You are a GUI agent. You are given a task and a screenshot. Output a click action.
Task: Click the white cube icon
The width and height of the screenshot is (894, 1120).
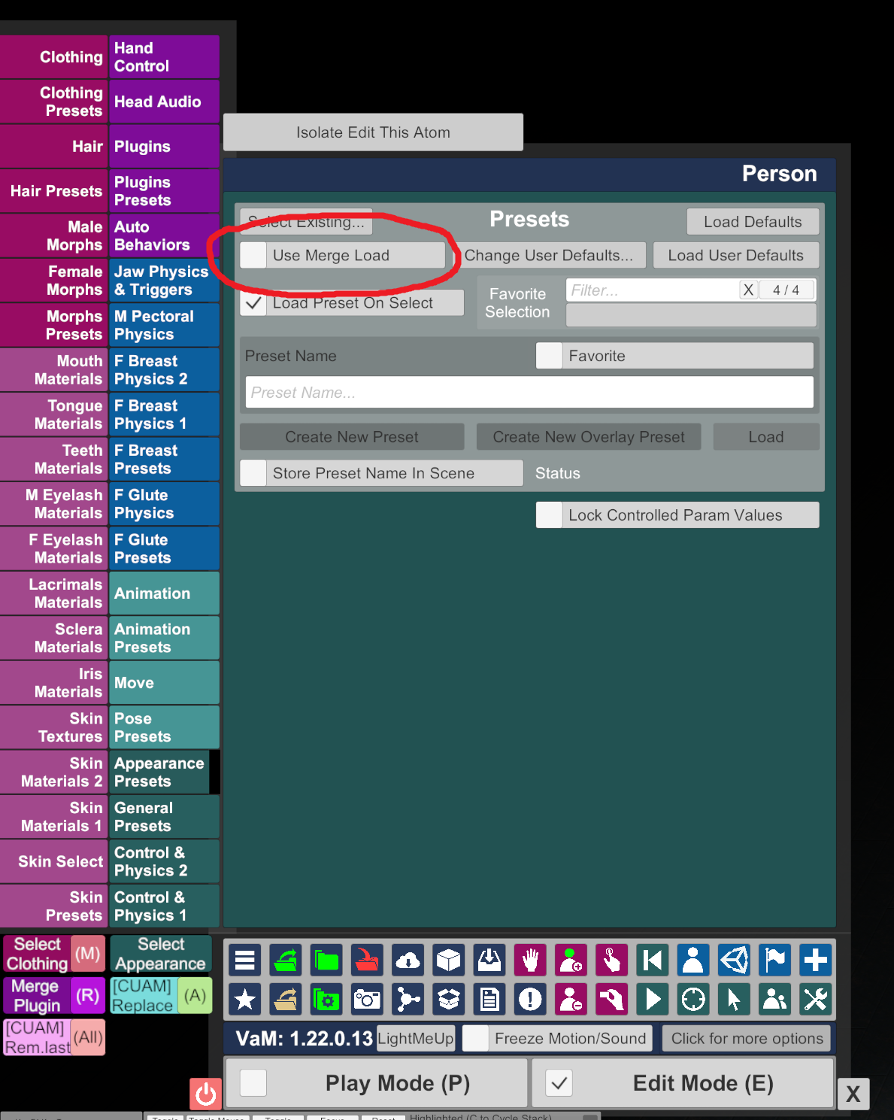(x=448, y=961)
